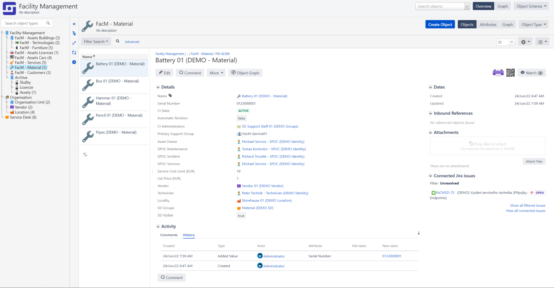Toggle Name column sort order

[88, 57]
